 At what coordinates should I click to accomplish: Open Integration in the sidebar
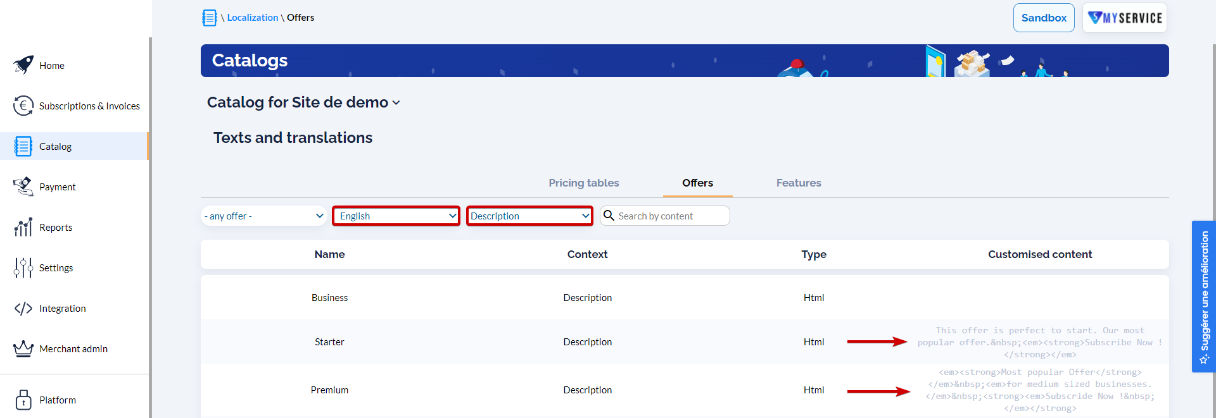(63, 308)
